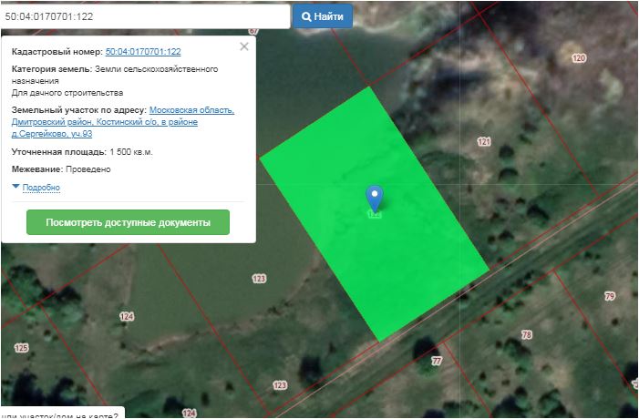This screenshot has width=639, height=419.
Task: Open the cadastral number link 50:04:0170701:122
Action: pyautogui.click(x=143, y=52)
